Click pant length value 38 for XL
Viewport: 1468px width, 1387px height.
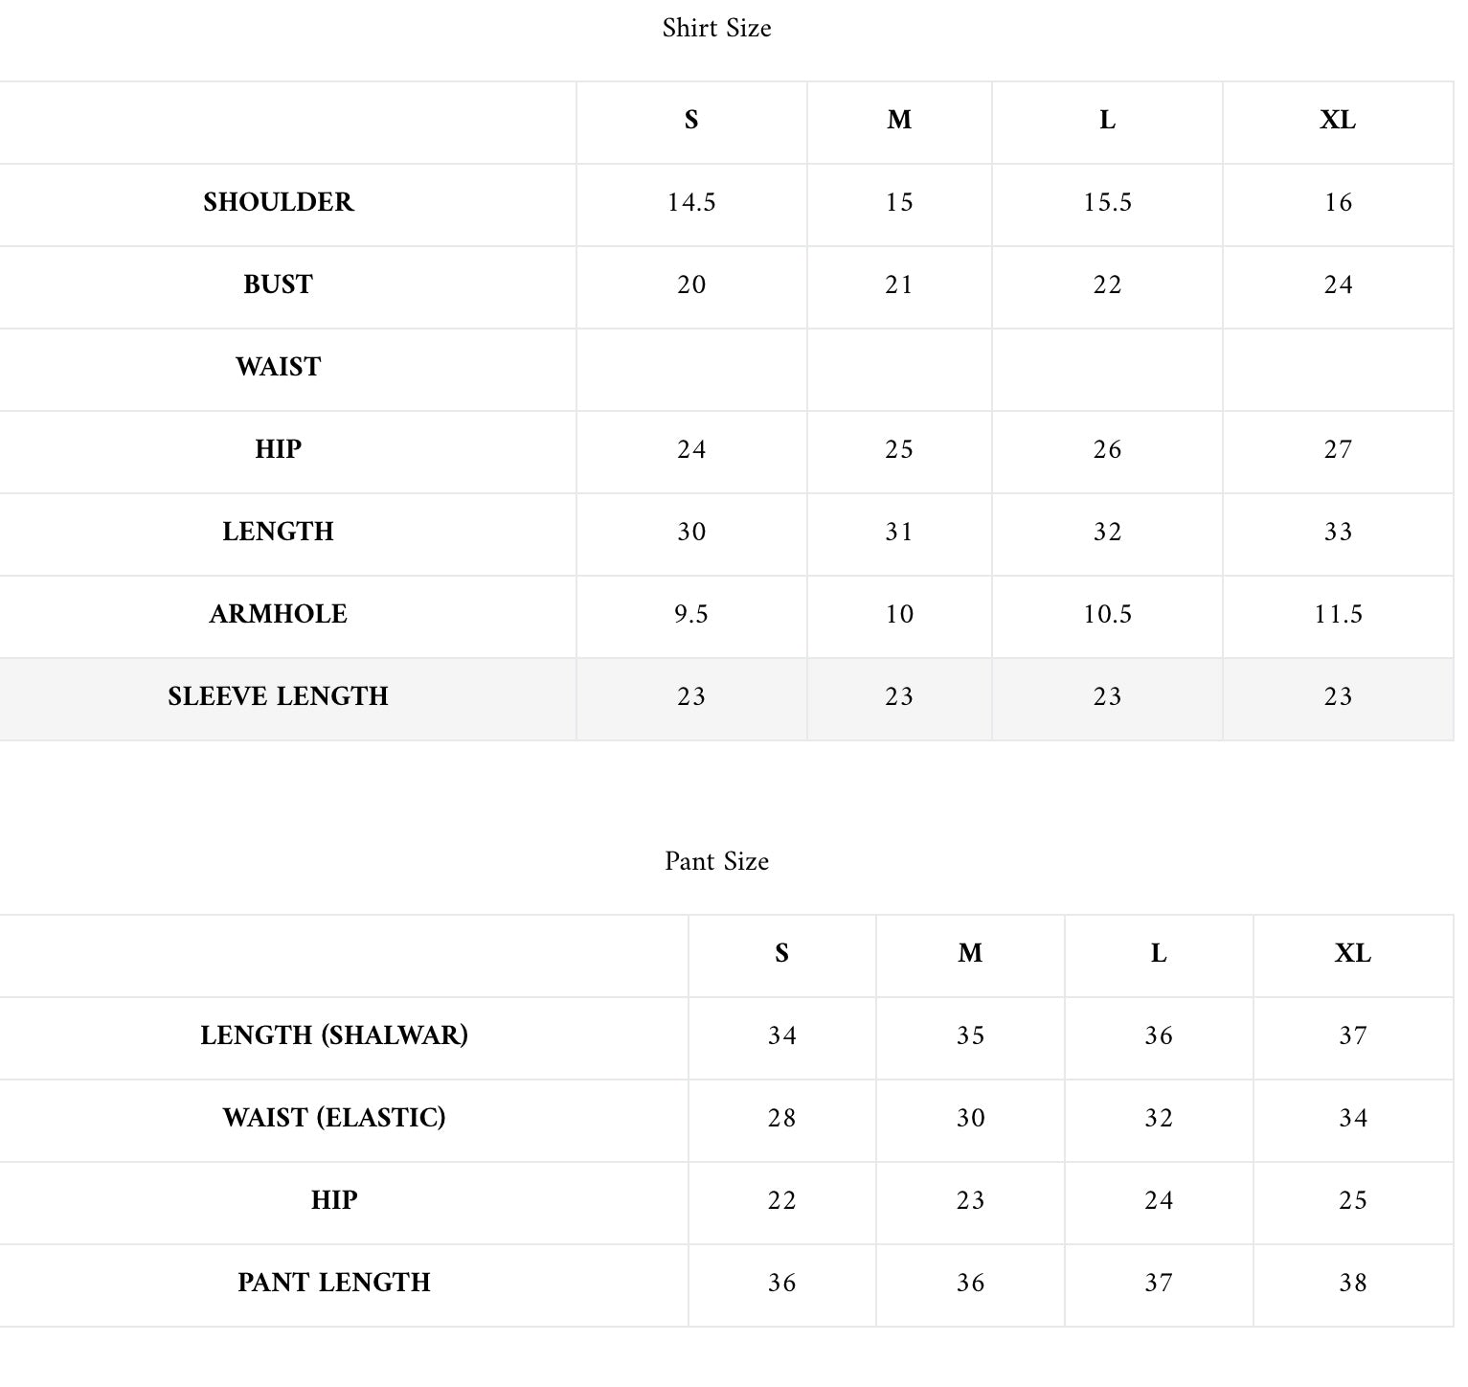click(x=1352, y=1284)
